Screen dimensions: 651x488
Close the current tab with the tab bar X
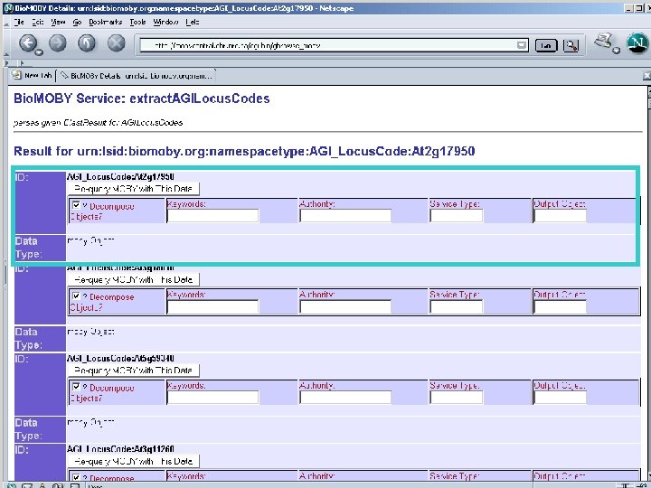pos(646,76)
